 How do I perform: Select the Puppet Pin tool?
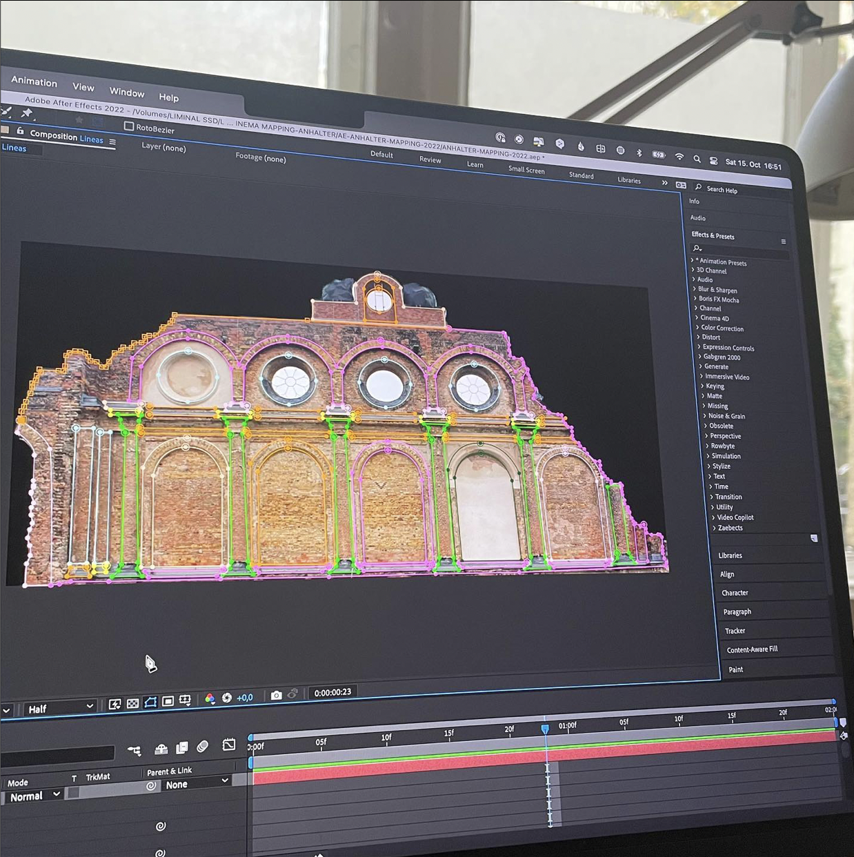click(x=27, y=112)
